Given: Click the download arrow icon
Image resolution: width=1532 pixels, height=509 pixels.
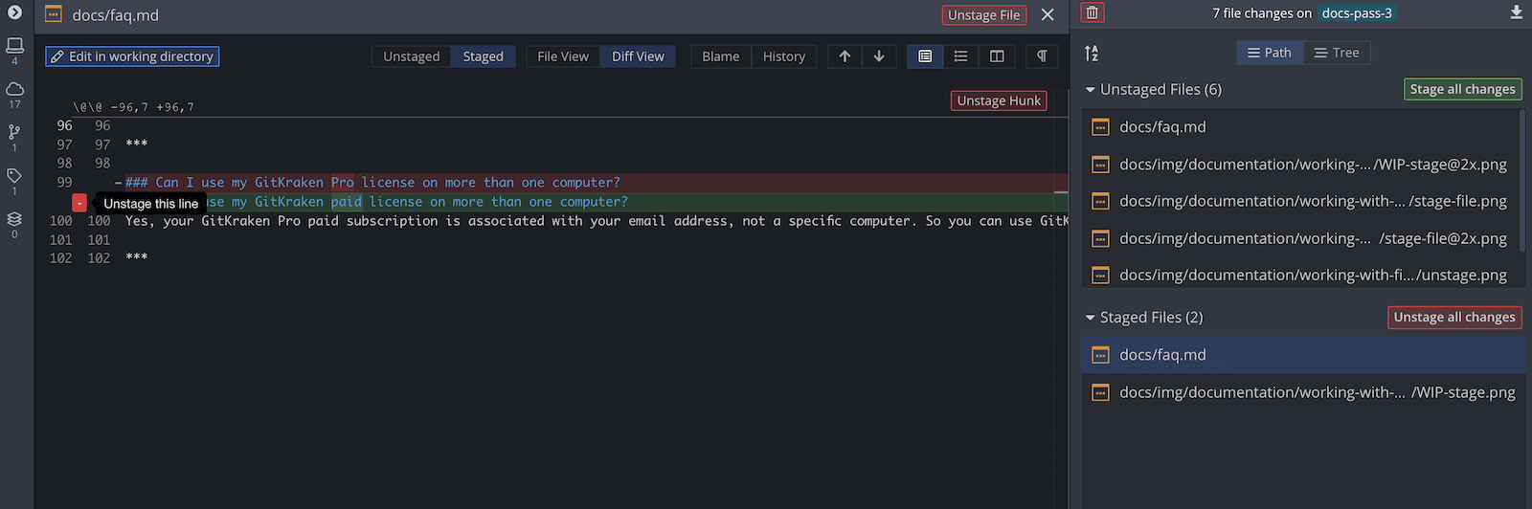Looking at the screenshot, I should coord(1517,12).
